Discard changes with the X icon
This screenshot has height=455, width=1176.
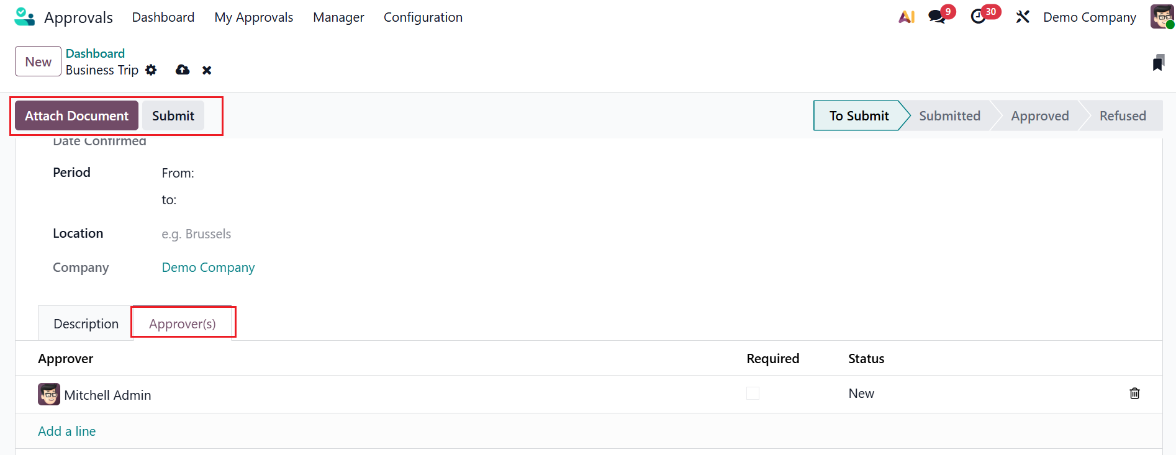click(207, 70)
